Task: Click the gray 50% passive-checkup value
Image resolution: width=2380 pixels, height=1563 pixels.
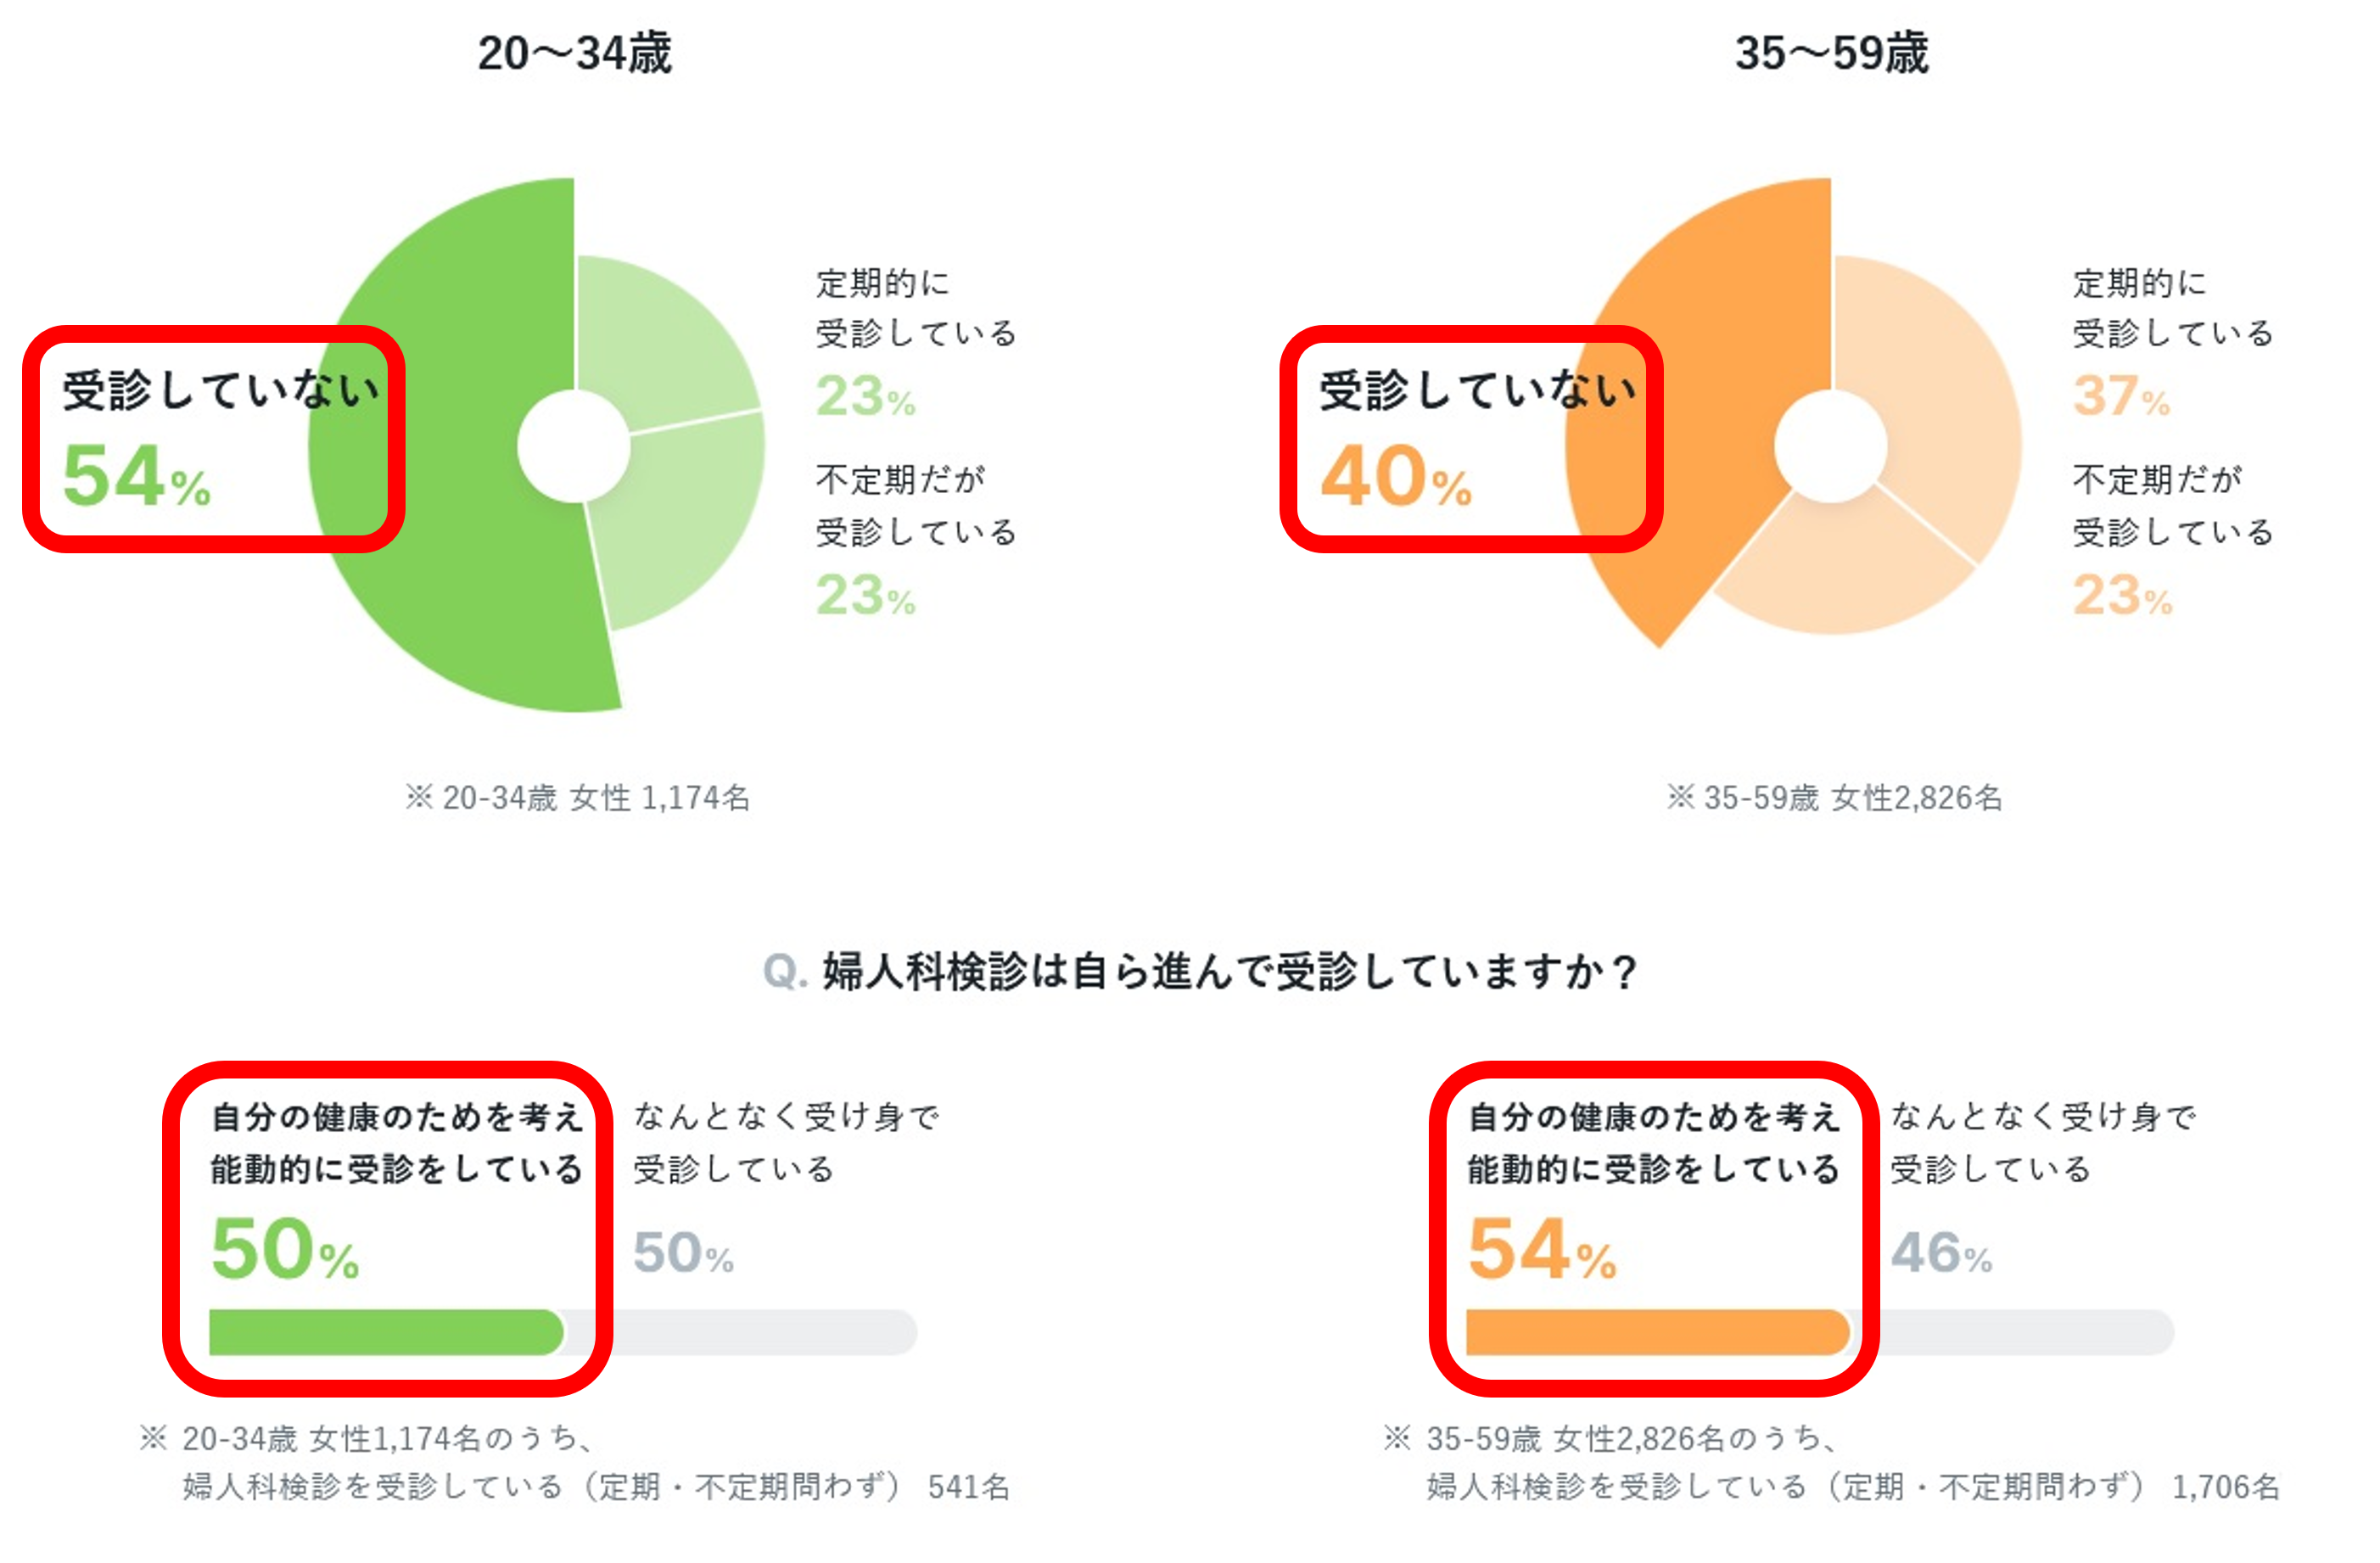Action: tap(683, 1253)
